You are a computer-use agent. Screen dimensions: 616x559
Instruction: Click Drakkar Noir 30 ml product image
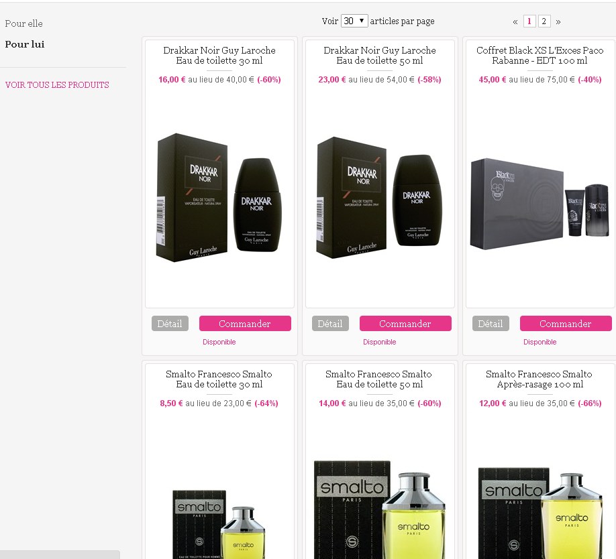coord(219,198)
